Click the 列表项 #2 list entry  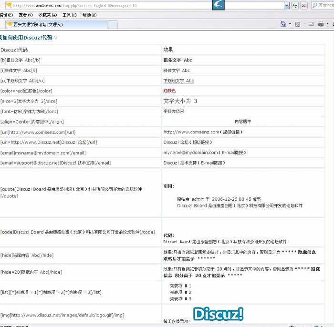coord(180,292)
